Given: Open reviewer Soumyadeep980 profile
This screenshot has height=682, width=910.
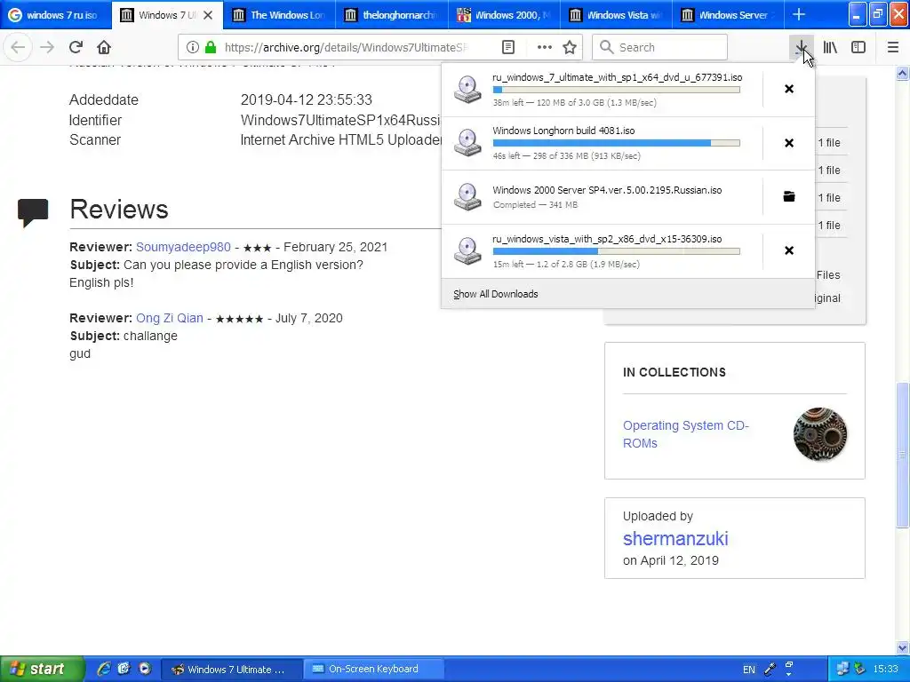Looking at the screenshot, I should click(183, 247).
